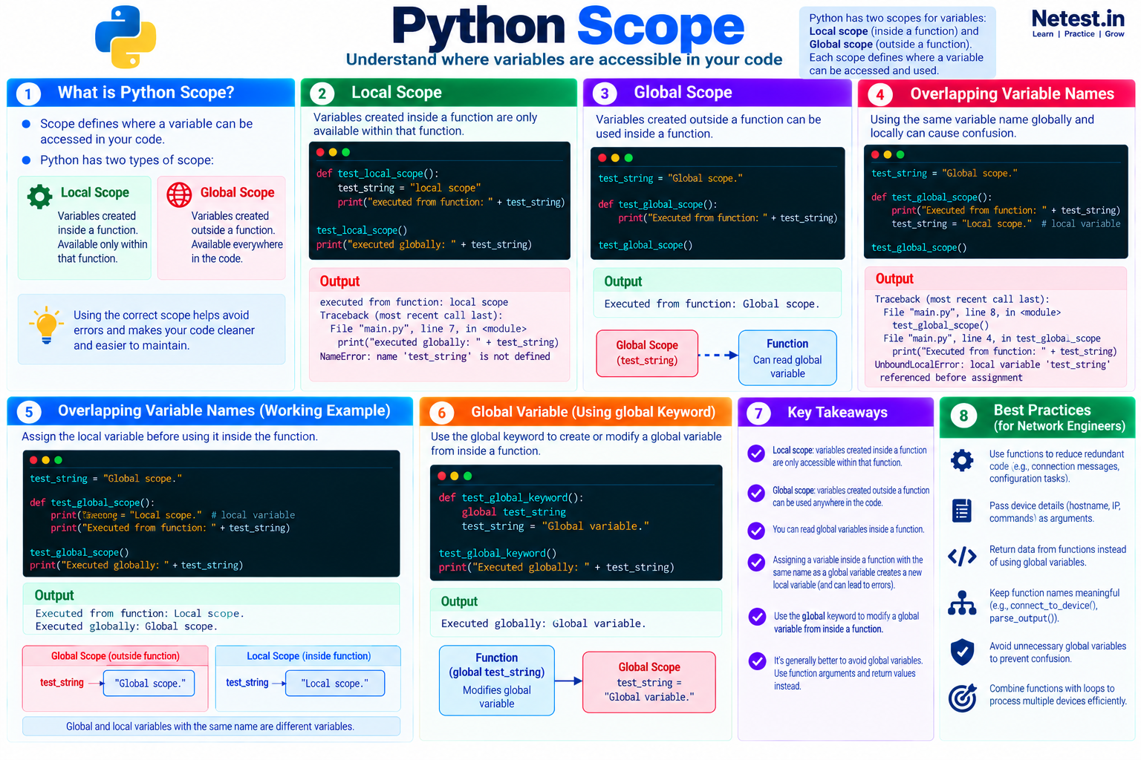Click the document list icon next to 'Pass device details'
This screenshot has height=760, width=1141.
(x=962, y=511)
